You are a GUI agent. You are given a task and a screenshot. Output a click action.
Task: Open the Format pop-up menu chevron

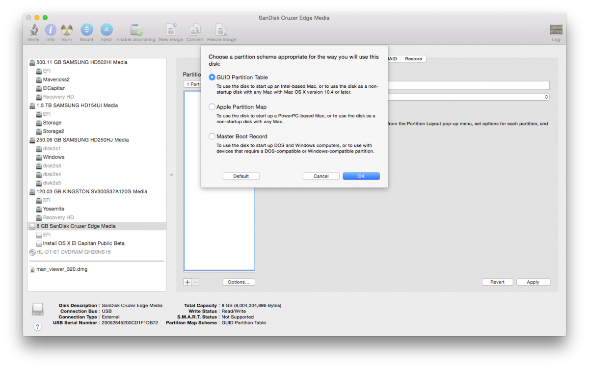[546, 97]
